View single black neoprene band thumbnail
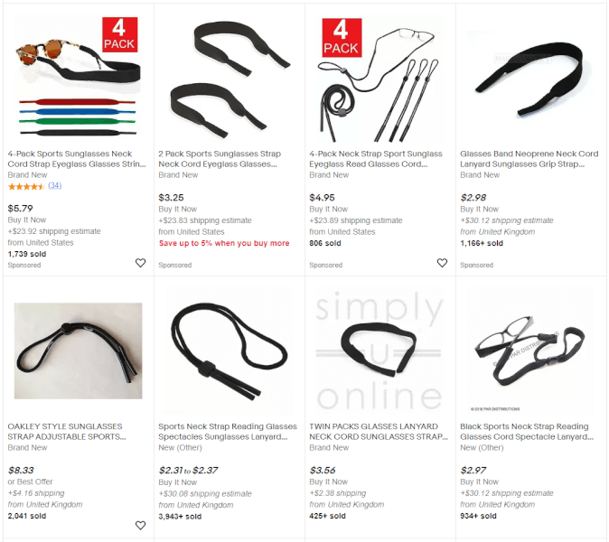The height and width of the screenshot is (542, 609). pyautogui.click(x=530, y=79)
